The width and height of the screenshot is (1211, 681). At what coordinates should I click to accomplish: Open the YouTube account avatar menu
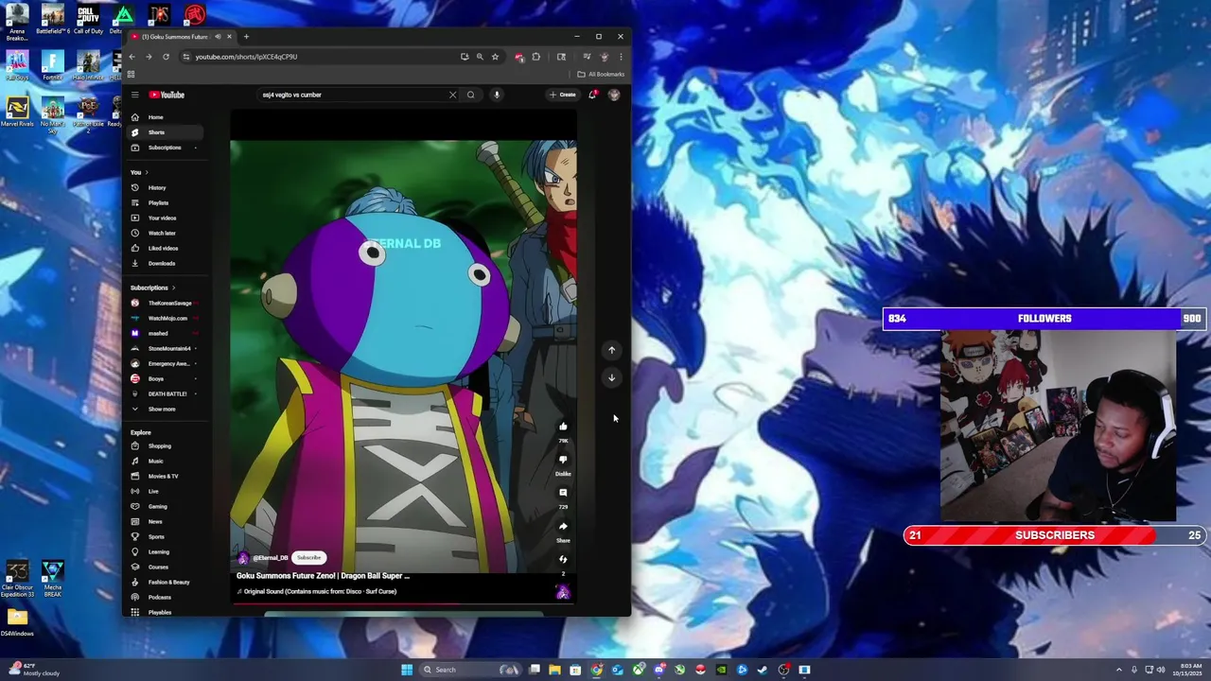pos(613,95)
